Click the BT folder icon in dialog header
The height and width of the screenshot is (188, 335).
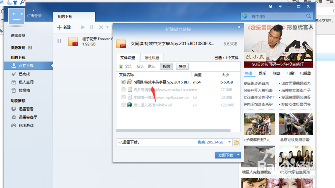click(121, 43)
